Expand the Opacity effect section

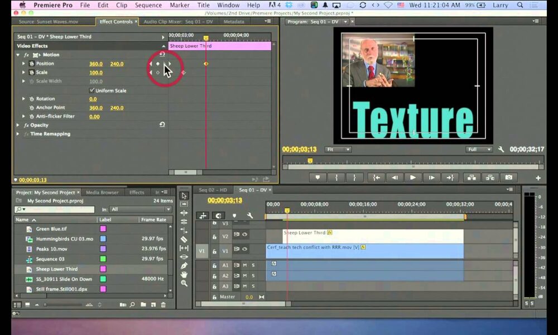(x=18, y=125)
